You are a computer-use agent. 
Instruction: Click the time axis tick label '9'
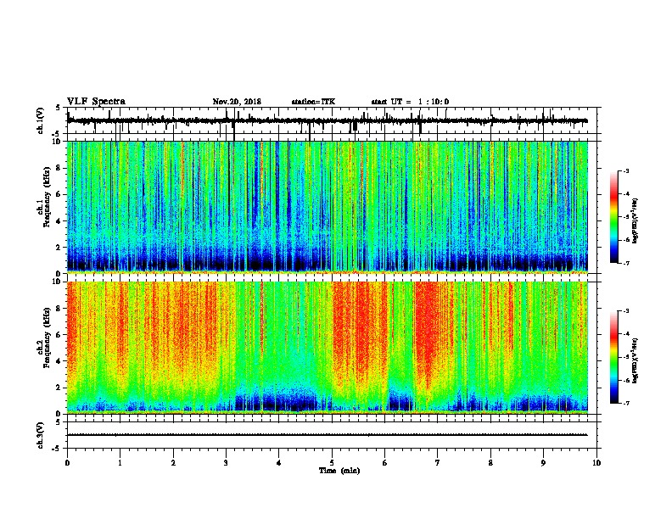(x=543, y=463)
